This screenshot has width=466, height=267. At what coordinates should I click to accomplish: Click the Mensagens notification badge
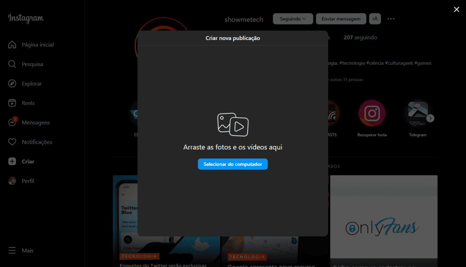point(15,119)
